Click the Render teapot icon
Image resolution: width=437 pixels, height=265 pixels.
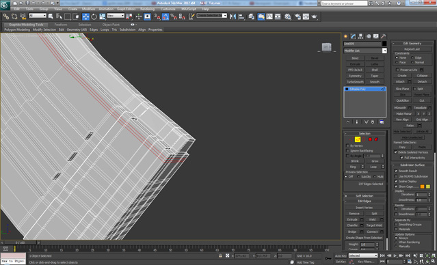coord(315,16)
